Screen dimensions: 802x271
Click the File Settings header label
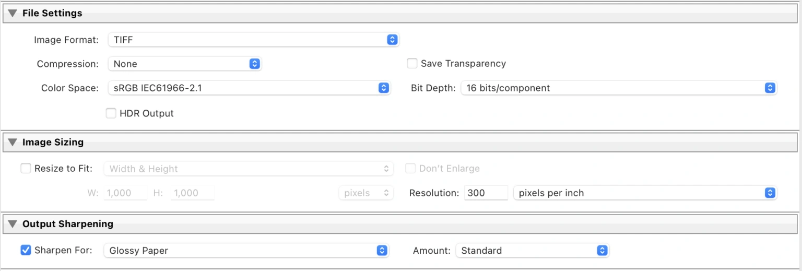click(x=52, y=14)
